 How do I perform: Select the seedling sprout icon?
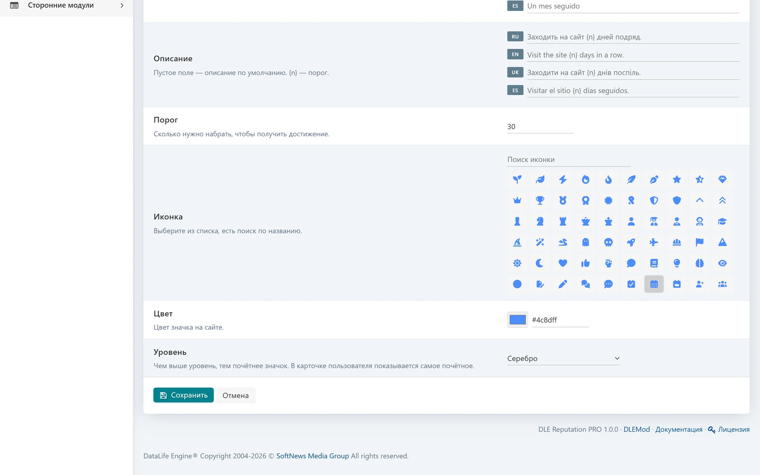tap(517, 180)
